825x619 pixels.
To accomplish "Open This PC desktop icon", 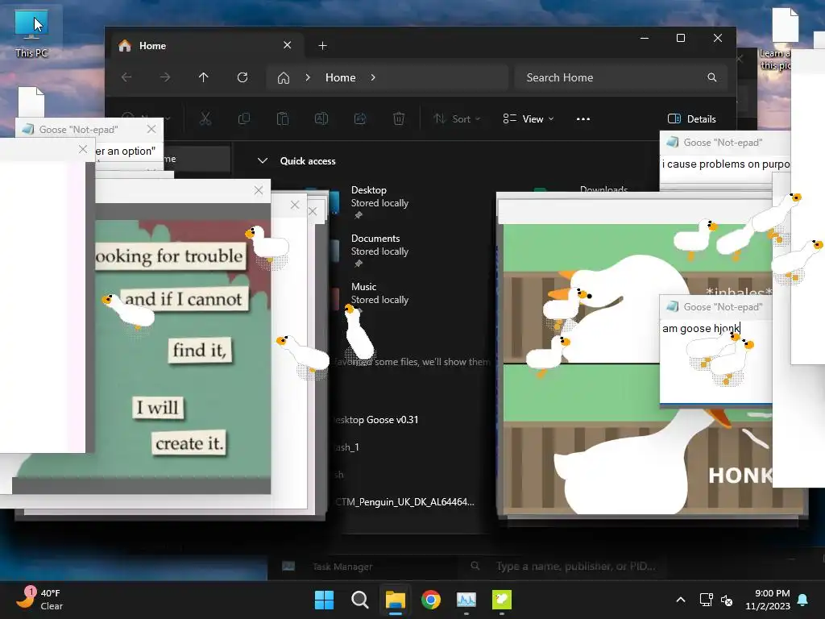I will tap(31, 34).
